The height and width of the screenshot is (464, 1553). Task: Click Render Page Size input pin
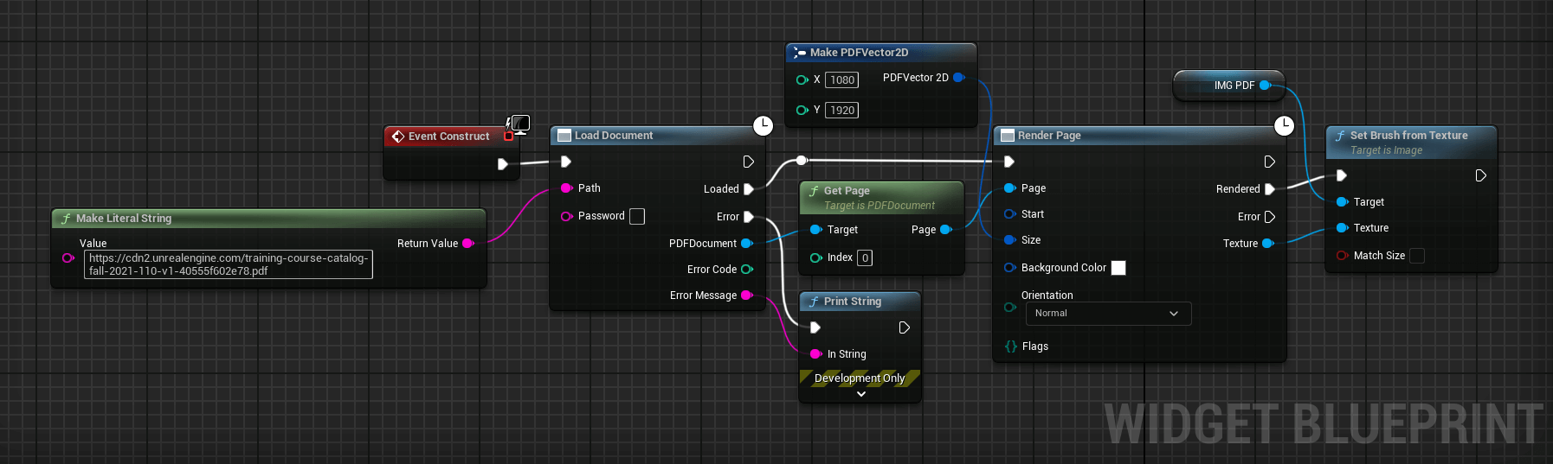click(1009, 240)
